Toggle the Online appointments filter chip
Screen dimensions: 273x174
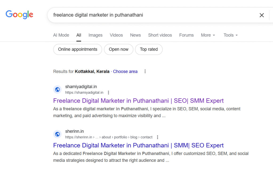tap(78, 49)
